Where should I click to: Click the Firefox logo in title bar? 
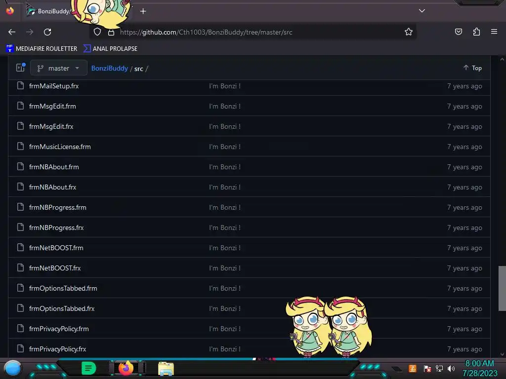click(x=10, y=11)
